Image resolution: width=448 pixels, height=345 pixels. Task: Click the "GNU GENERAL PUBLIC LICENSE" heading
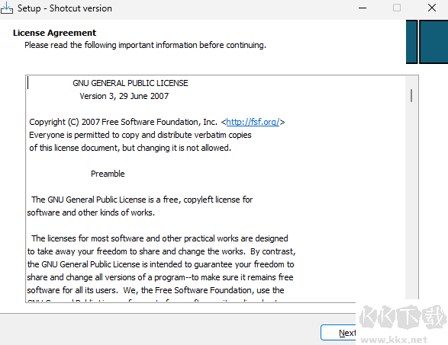(x=131, y=83)
